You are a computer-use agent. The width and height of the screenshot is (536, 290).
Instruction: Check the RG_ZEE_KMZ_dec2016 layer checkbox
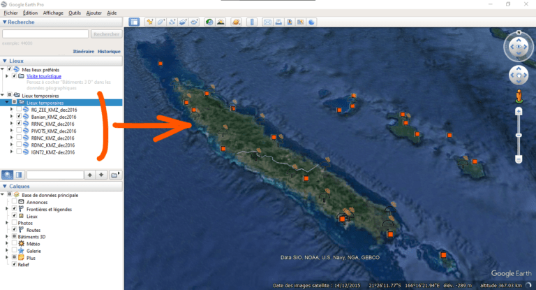coord(19,110)
